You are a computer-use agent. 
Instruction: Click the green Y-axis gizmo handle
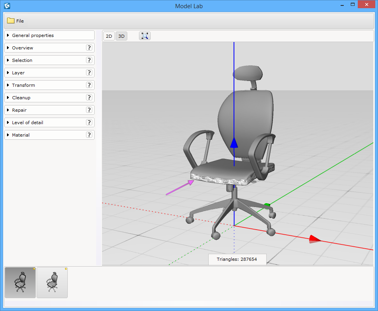pyautogui.click(x=267, y=205)
